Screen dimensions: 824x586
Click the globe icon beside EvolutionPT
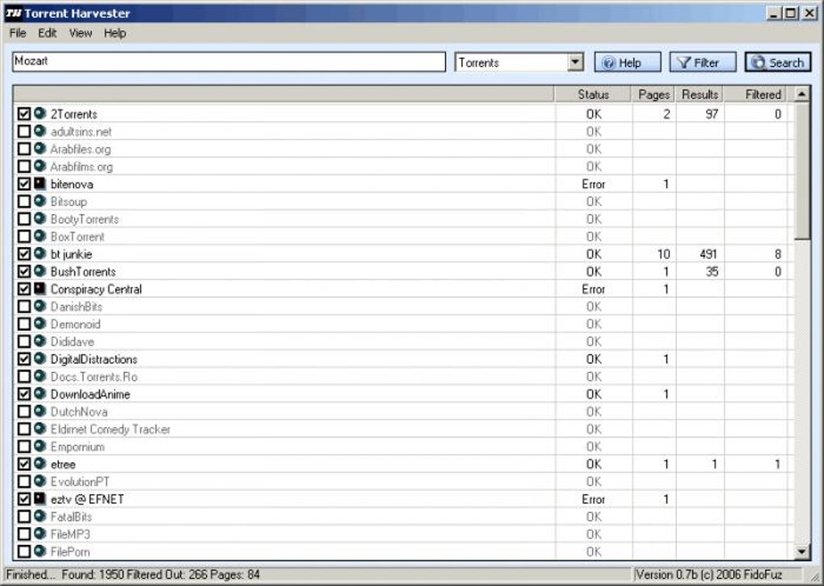coord(40,481)
